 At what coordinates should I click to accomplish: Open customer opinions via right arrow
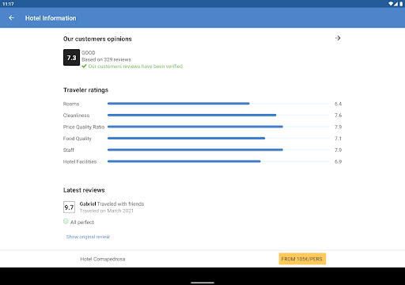pos(338,38)
